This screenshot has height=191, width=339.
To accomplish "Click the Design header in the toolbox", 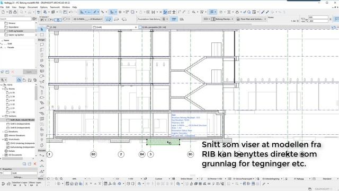I will click(x=41, y=40).
